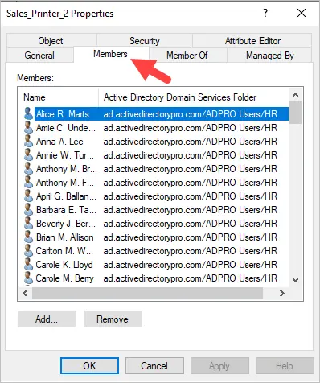Click the folder path in Anna A. Lee's row
This screenshot has width=320, height=383.
pyautogui.click(x=191, y=142)
